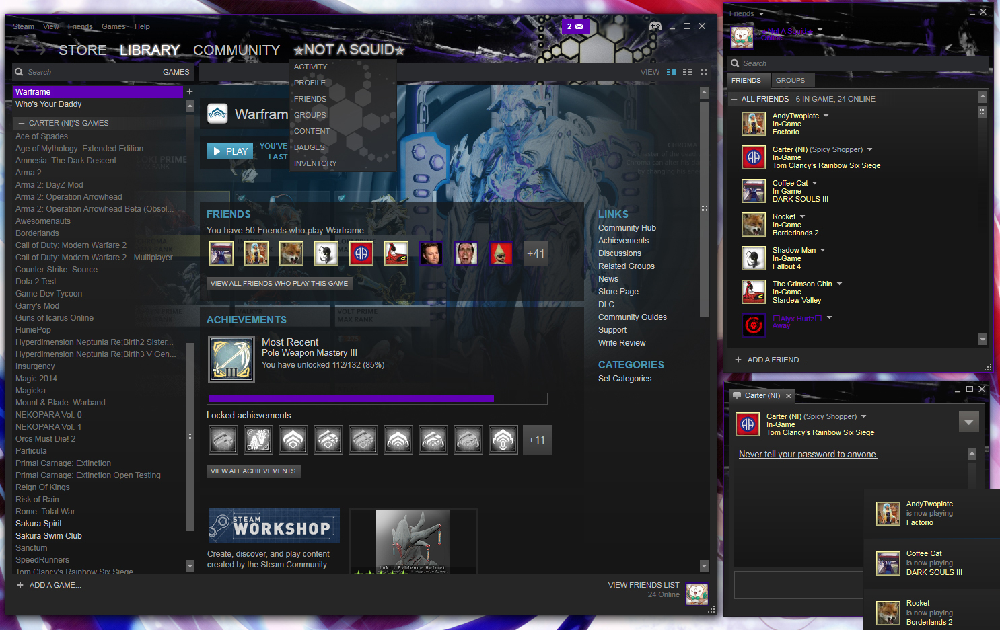
Task: Open the Community Hub link
Action: [627, 227]
